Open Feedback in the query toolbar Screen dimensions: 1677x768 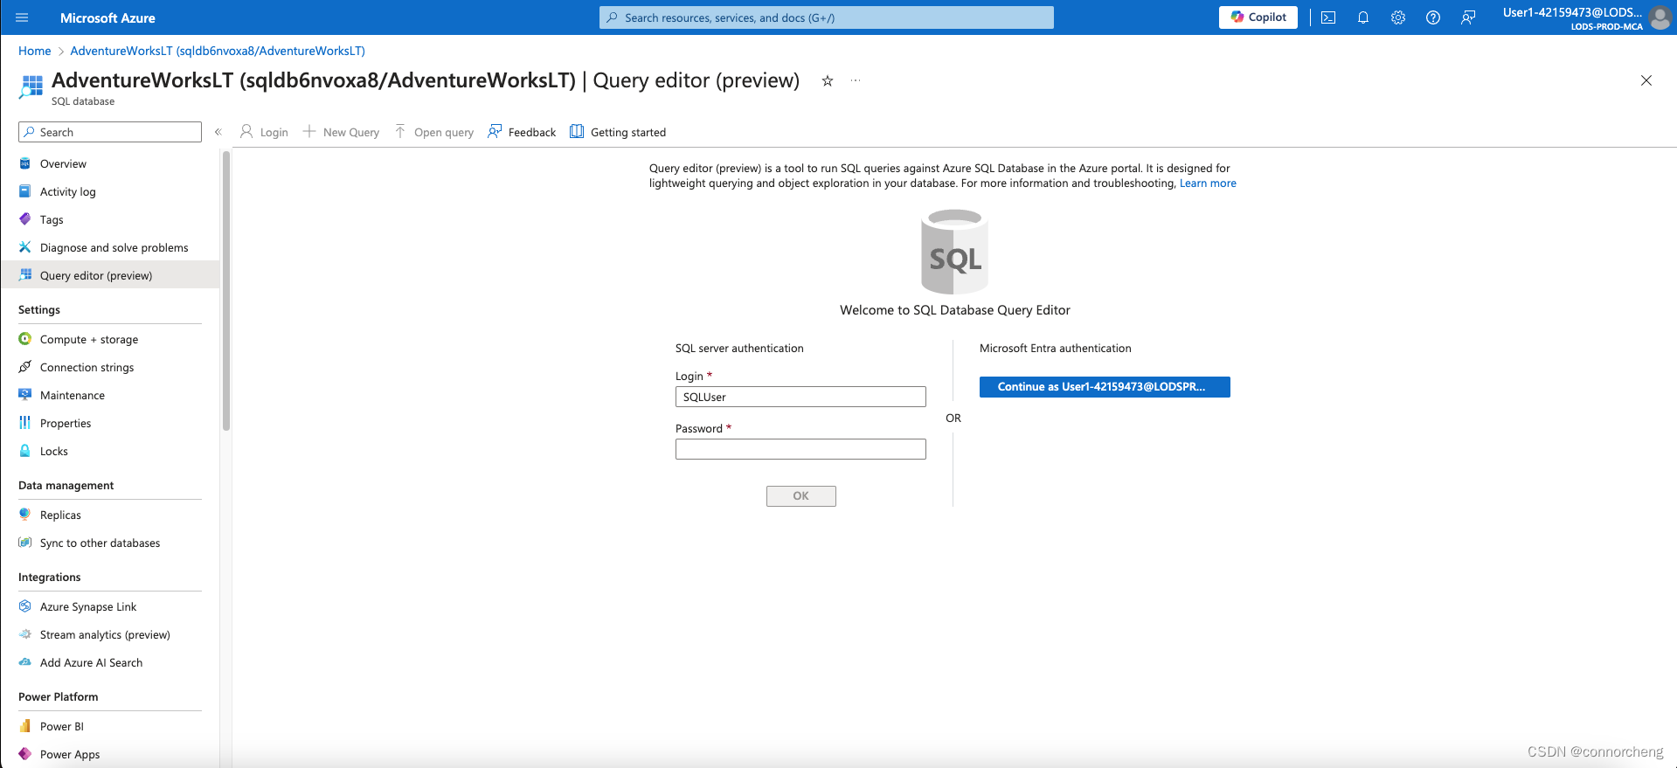(x=522, y=132)
